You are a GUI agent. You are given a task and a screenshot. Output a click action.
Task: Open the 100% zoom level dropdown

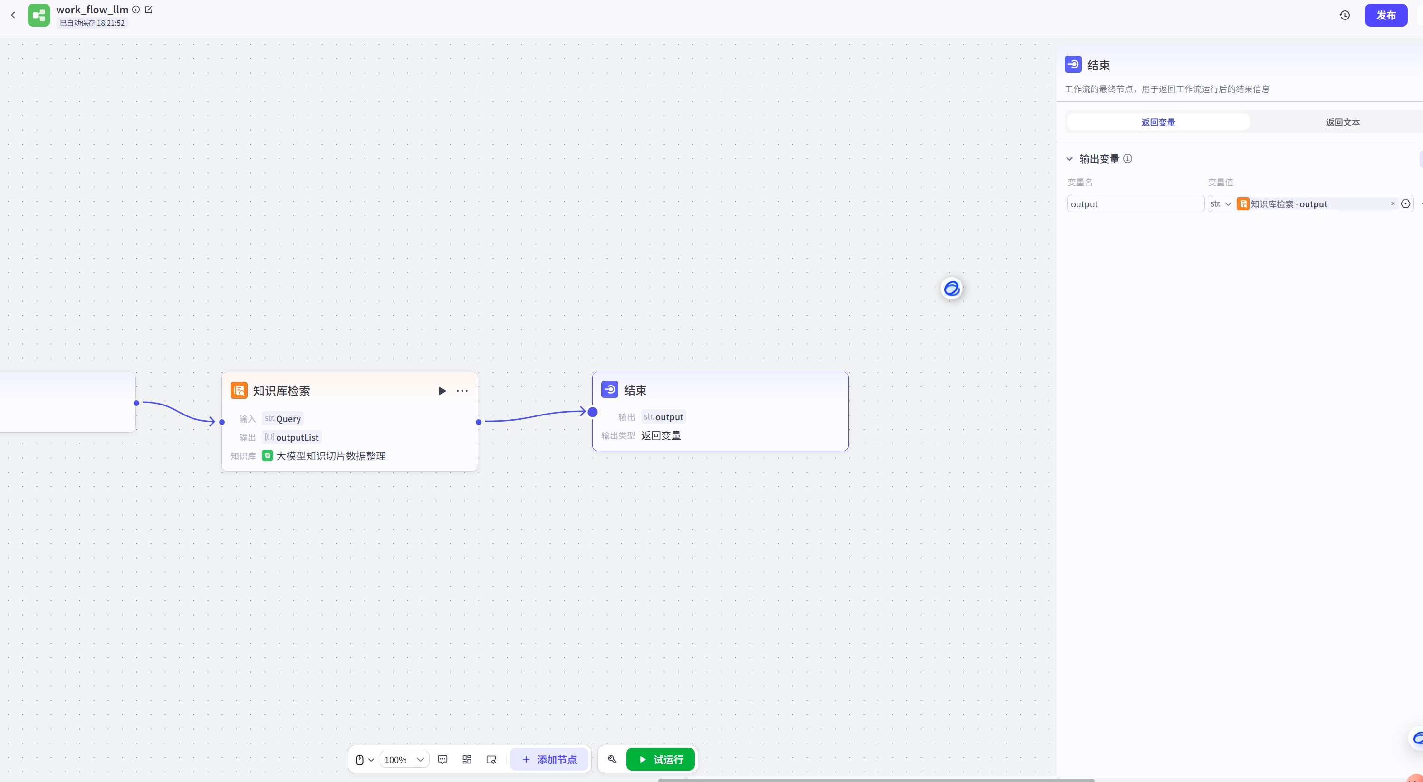coord(404,759)
